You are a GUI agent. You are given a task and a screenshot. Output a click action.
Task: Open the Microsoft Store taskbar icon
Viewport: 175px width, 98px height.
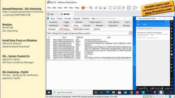pyautogui.click(x=119, y=92)
